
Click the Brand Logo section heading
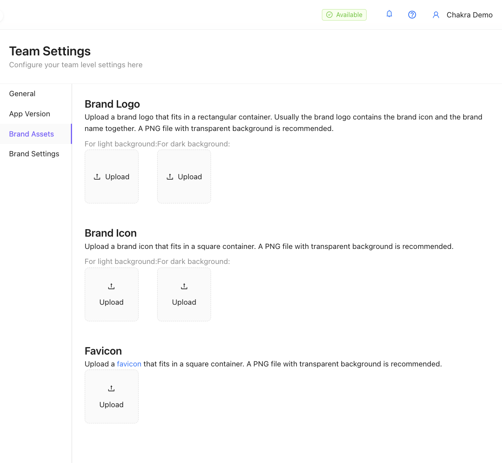click(x=112, y=104)
